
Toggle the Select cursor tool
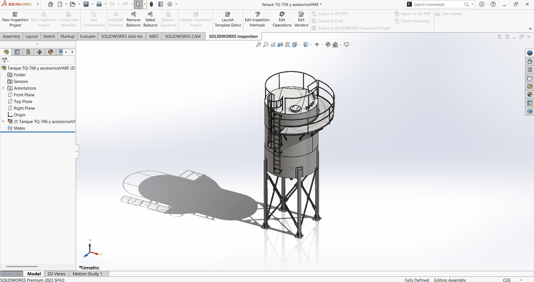138,4
